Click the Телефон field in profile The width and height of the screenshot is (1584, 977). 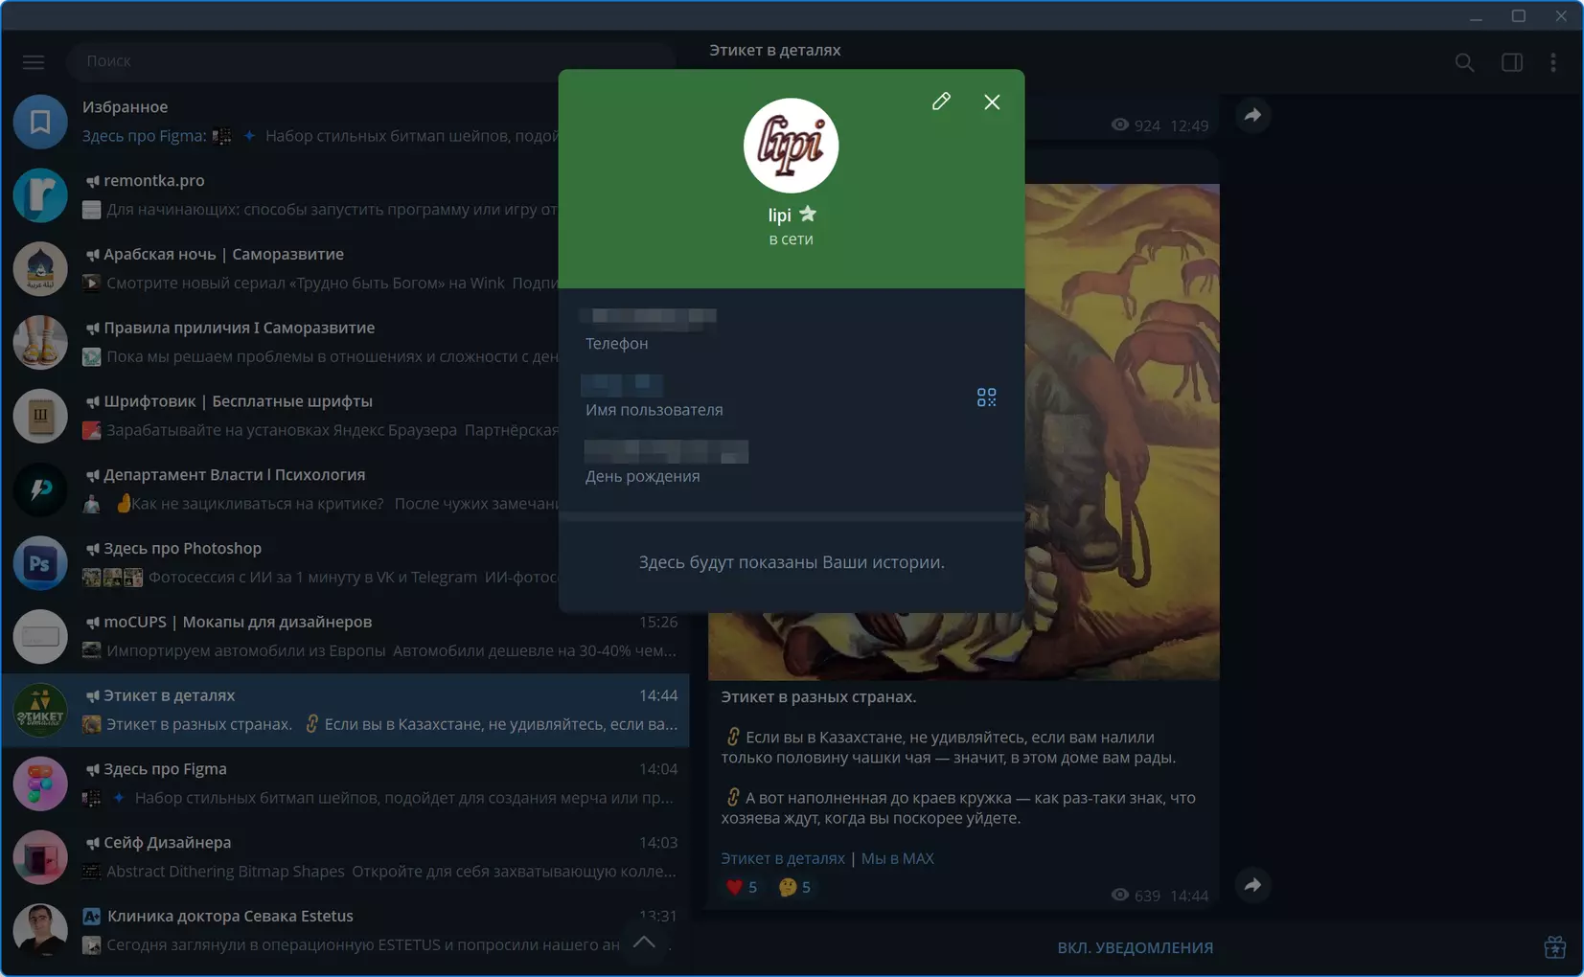(x=792, y=329)
